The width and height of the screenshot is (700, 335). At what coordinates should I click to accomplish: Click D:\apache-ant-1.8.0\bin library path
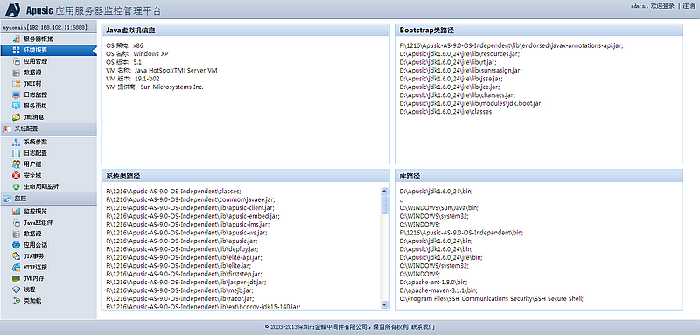(433, 283)
